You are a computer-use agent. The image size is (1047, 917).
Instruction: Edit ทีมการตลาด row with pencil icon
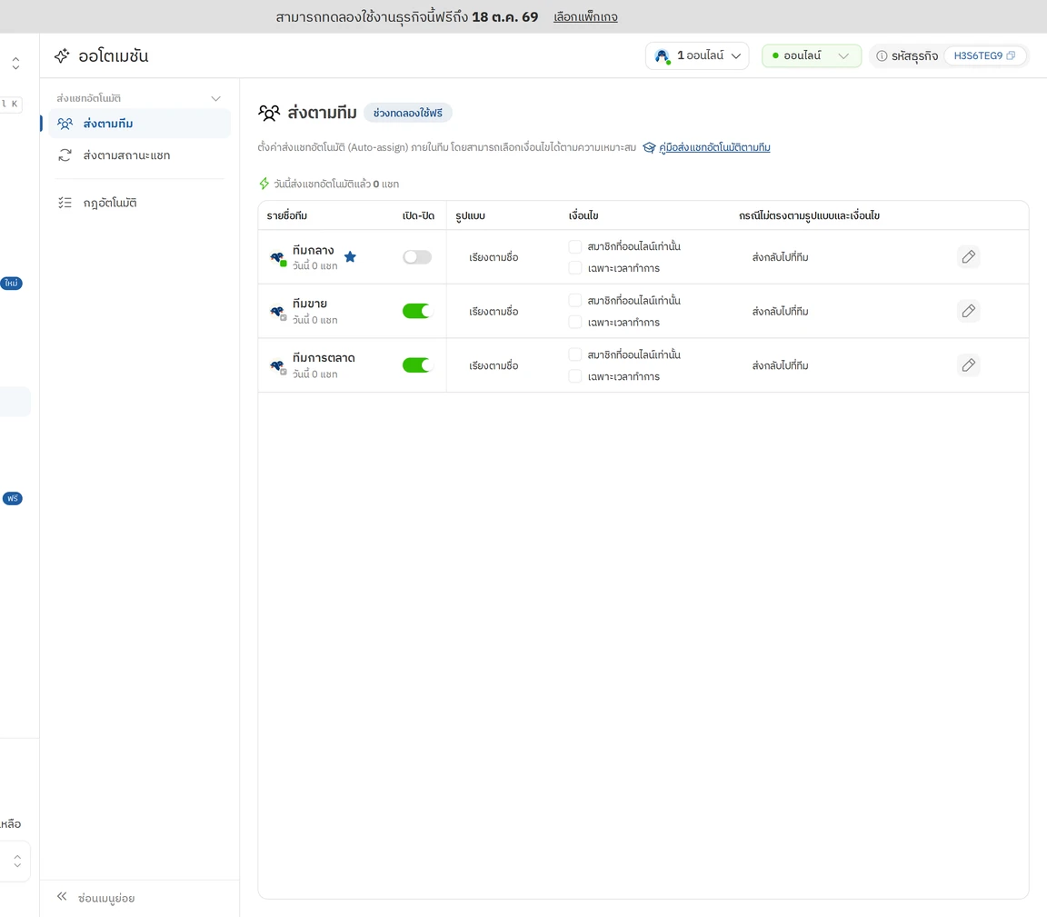coord(968,364)
